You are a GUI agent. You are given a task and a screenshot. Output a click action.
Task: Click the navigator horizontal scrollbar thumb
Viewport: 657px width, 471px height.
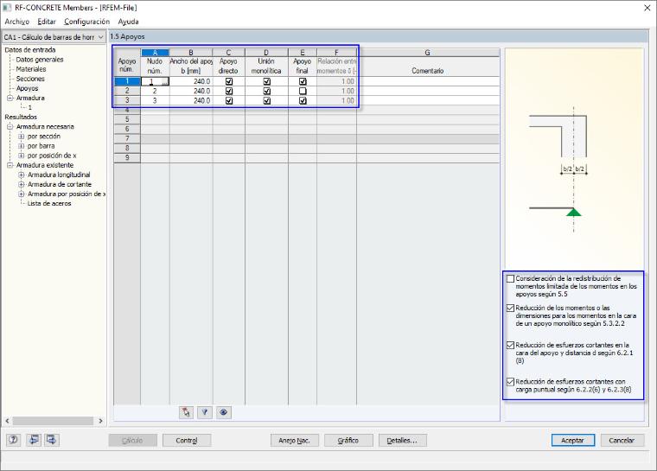(x=53, y=421)
